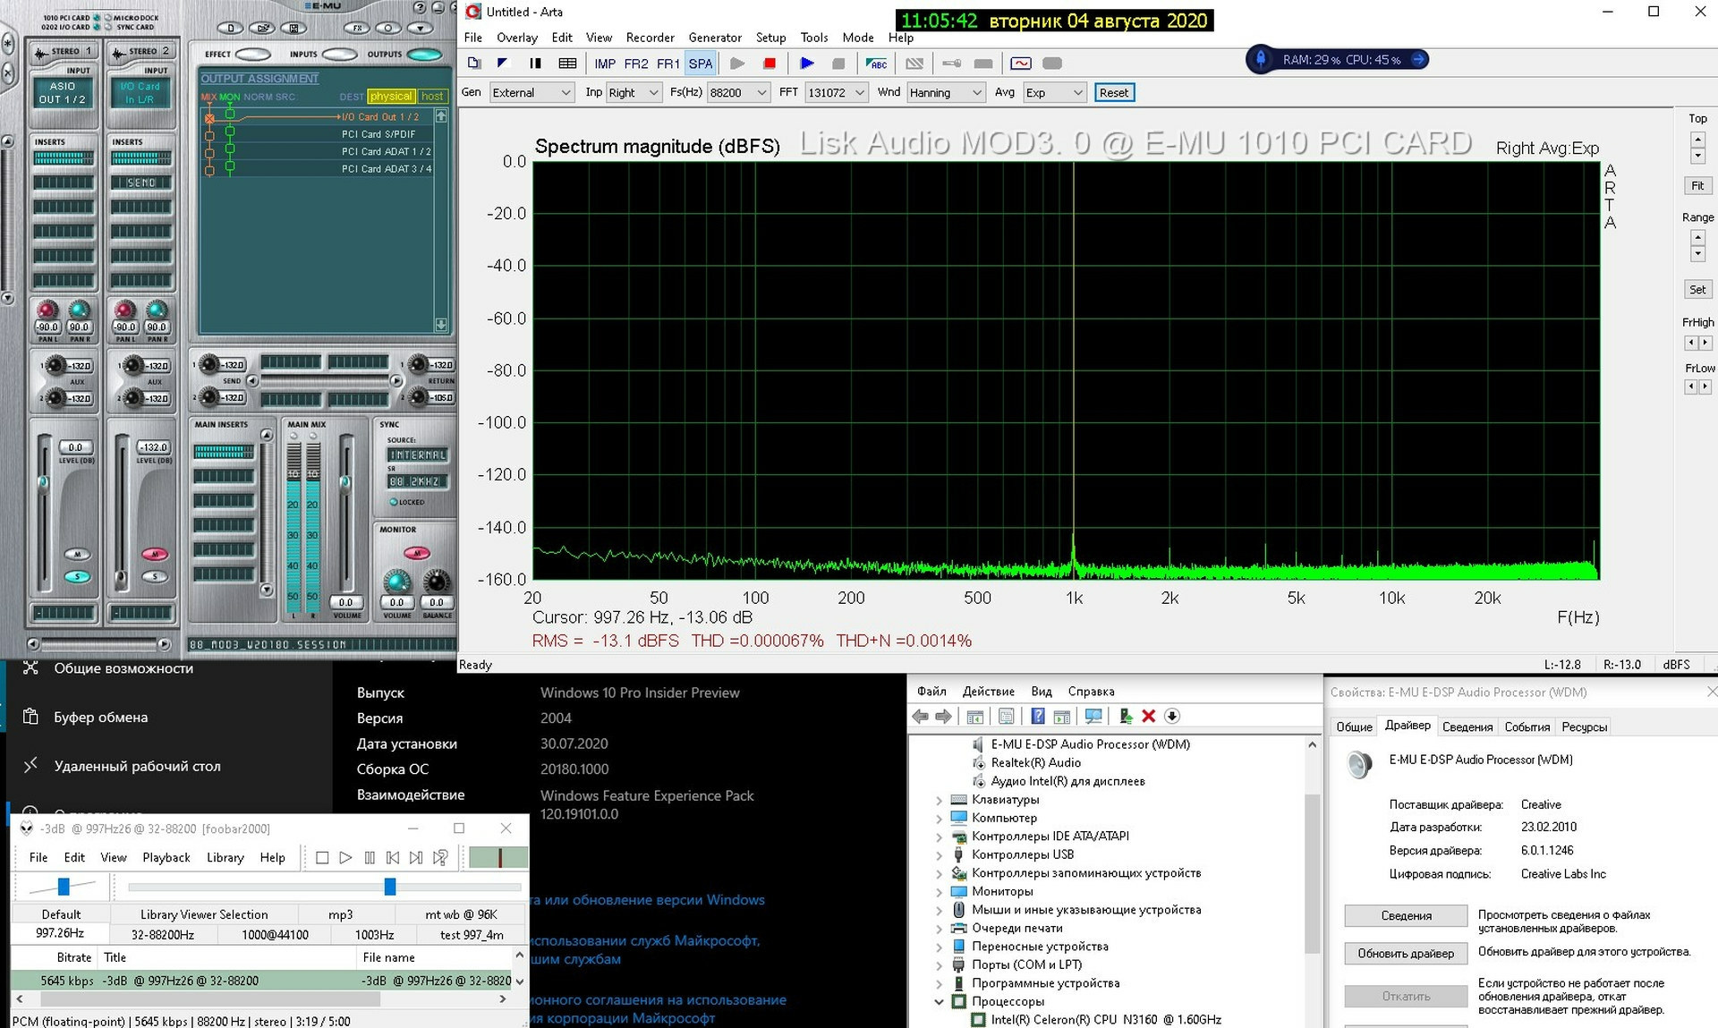The image size is (1718, 1028).
Task: Select the ASIO OUT 1/2 input display
Action: click(63, 93)
